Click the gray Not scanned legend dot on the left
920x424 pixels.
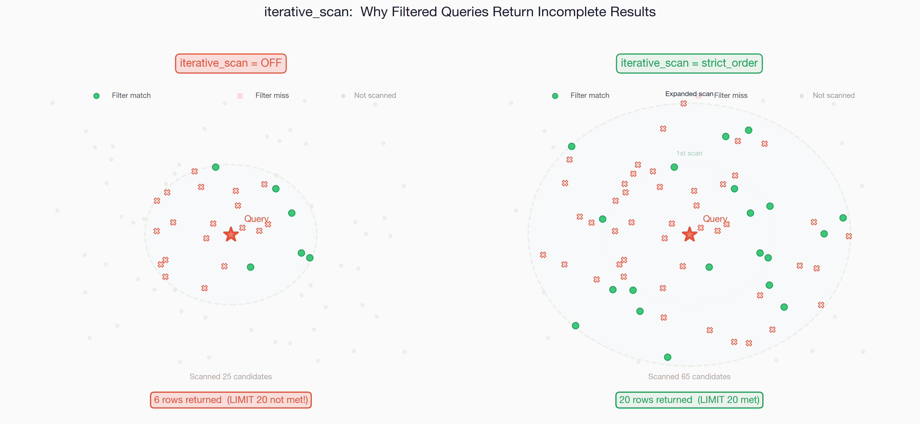coord(343,96)
